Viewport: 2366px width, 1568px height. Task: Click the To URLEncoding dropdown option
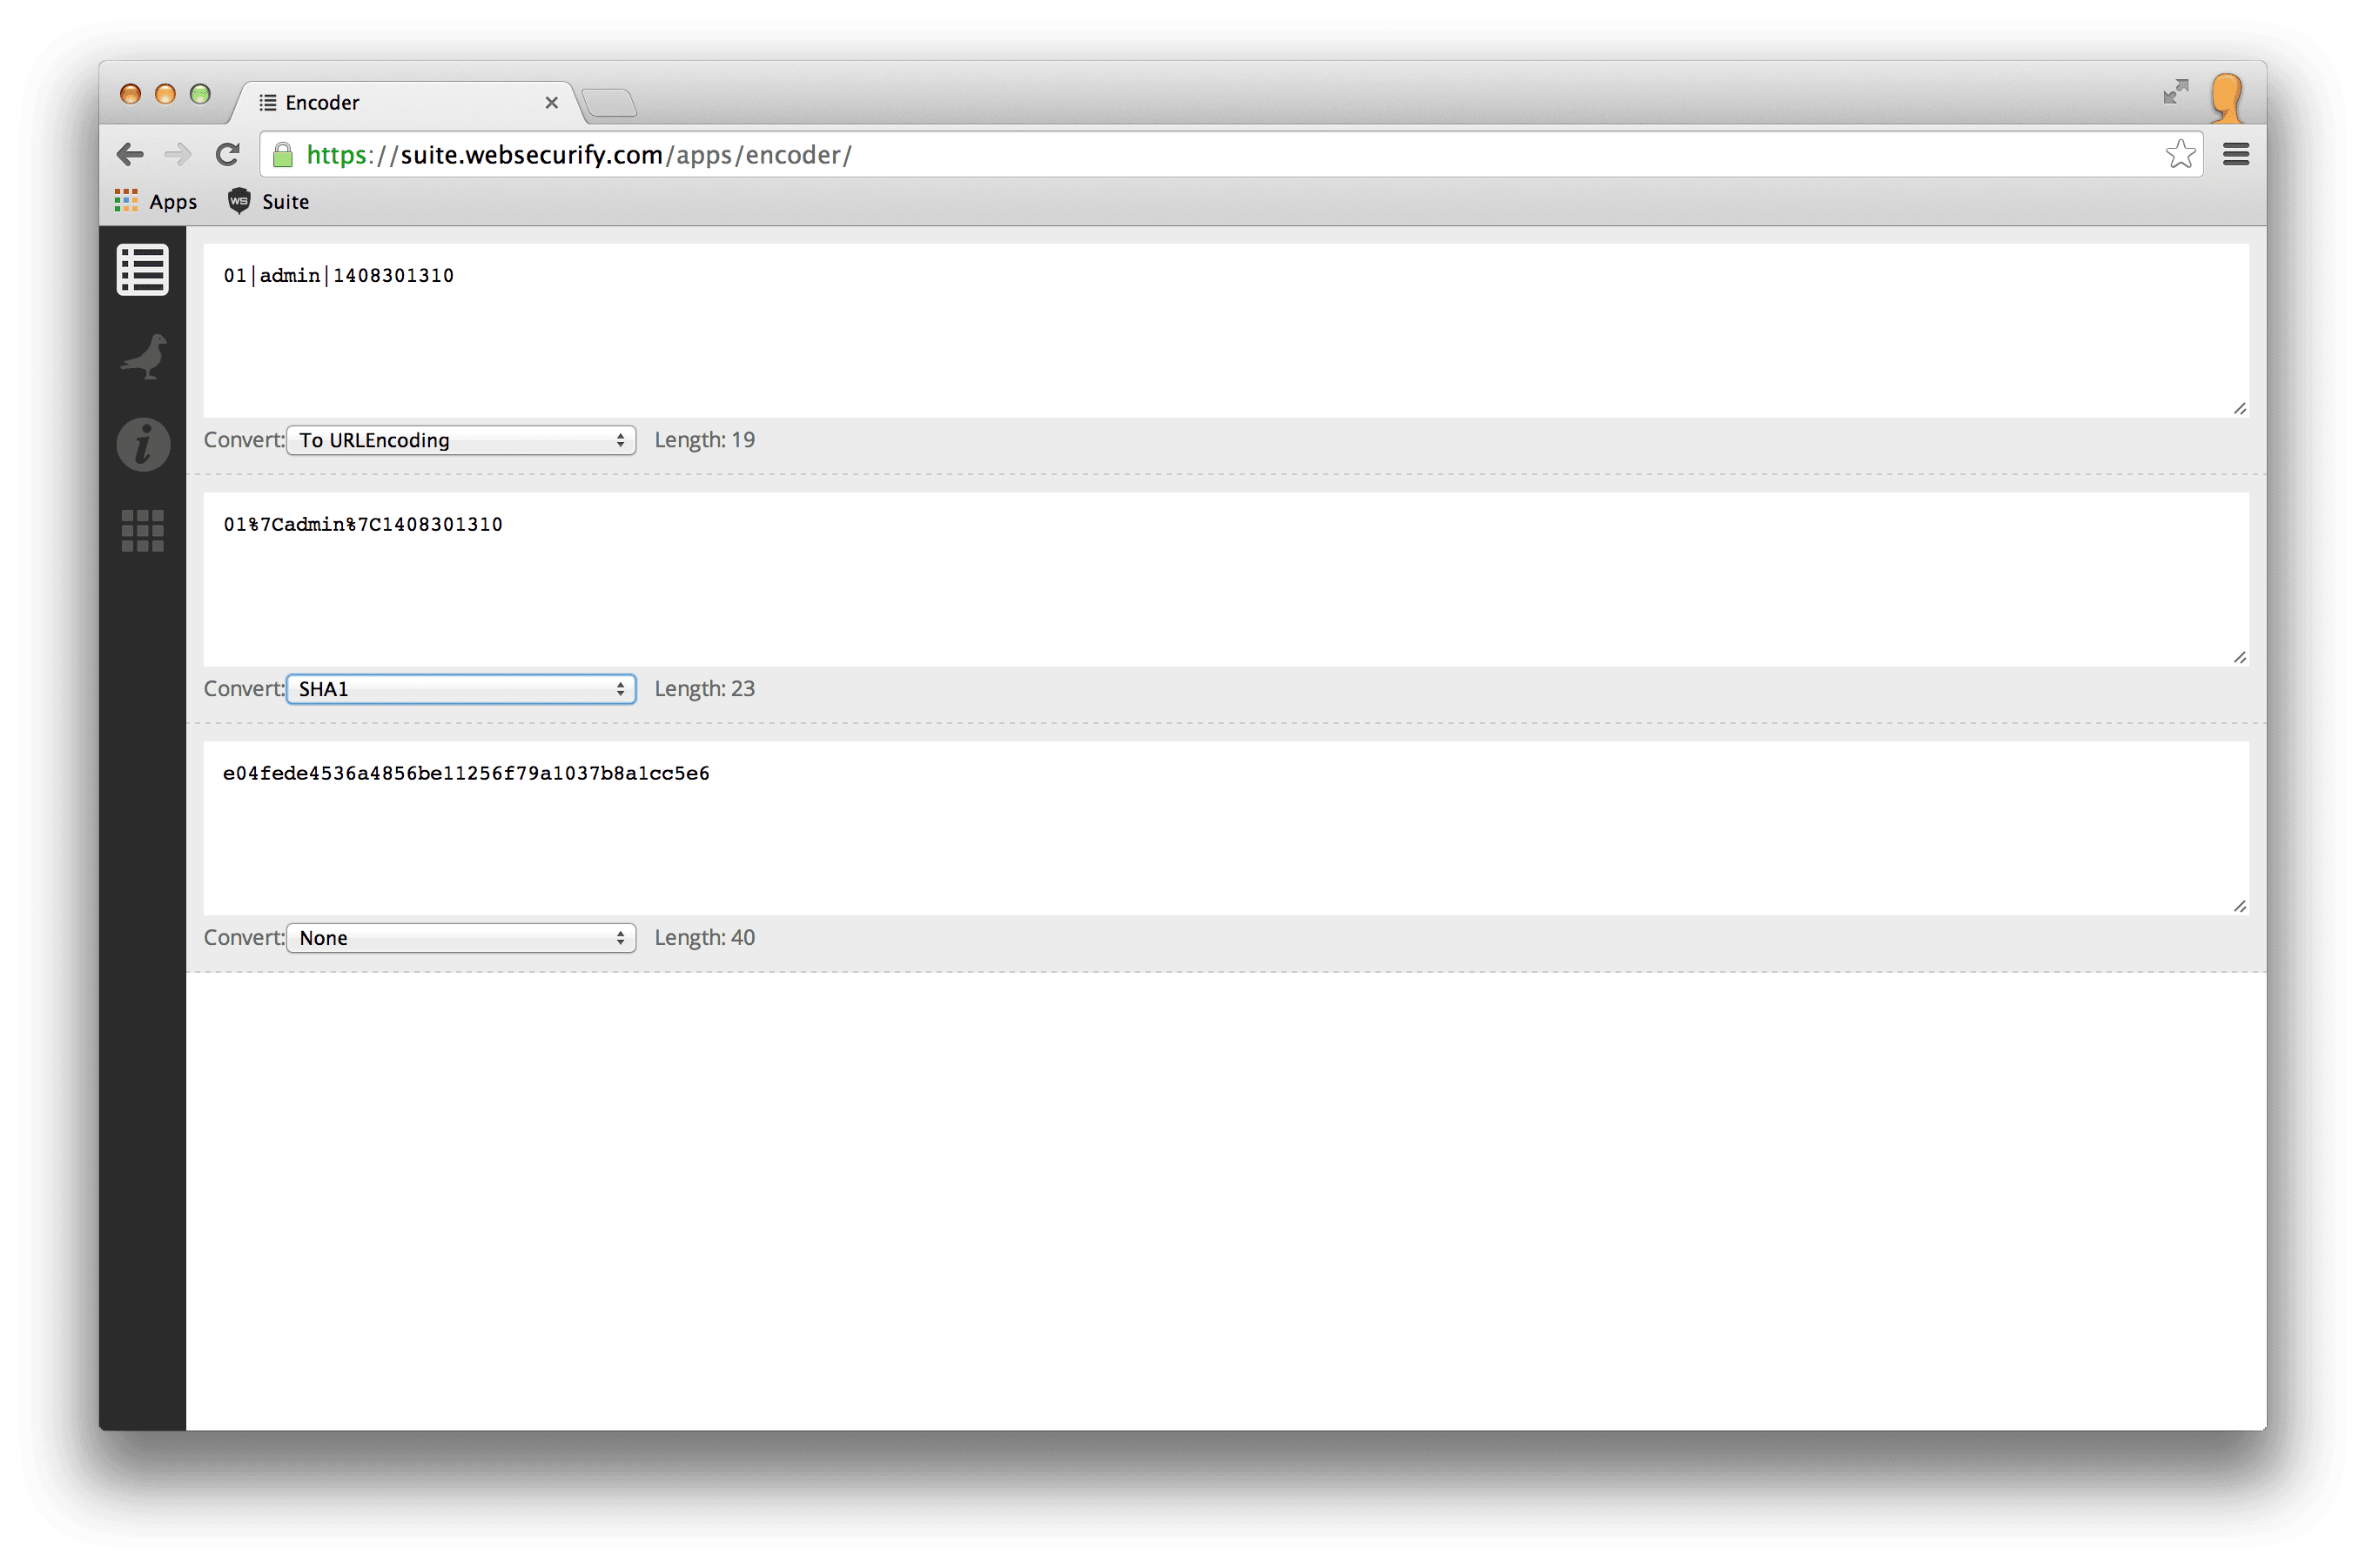pyautogui.click(x=462, y=439)
